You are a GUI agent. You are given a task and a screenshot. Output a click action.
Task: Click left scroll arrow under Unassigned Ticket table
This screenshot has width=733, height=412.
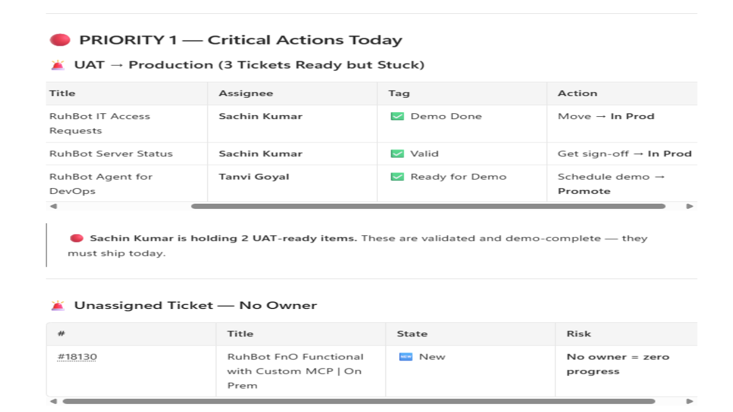click(x=53, y=402)
